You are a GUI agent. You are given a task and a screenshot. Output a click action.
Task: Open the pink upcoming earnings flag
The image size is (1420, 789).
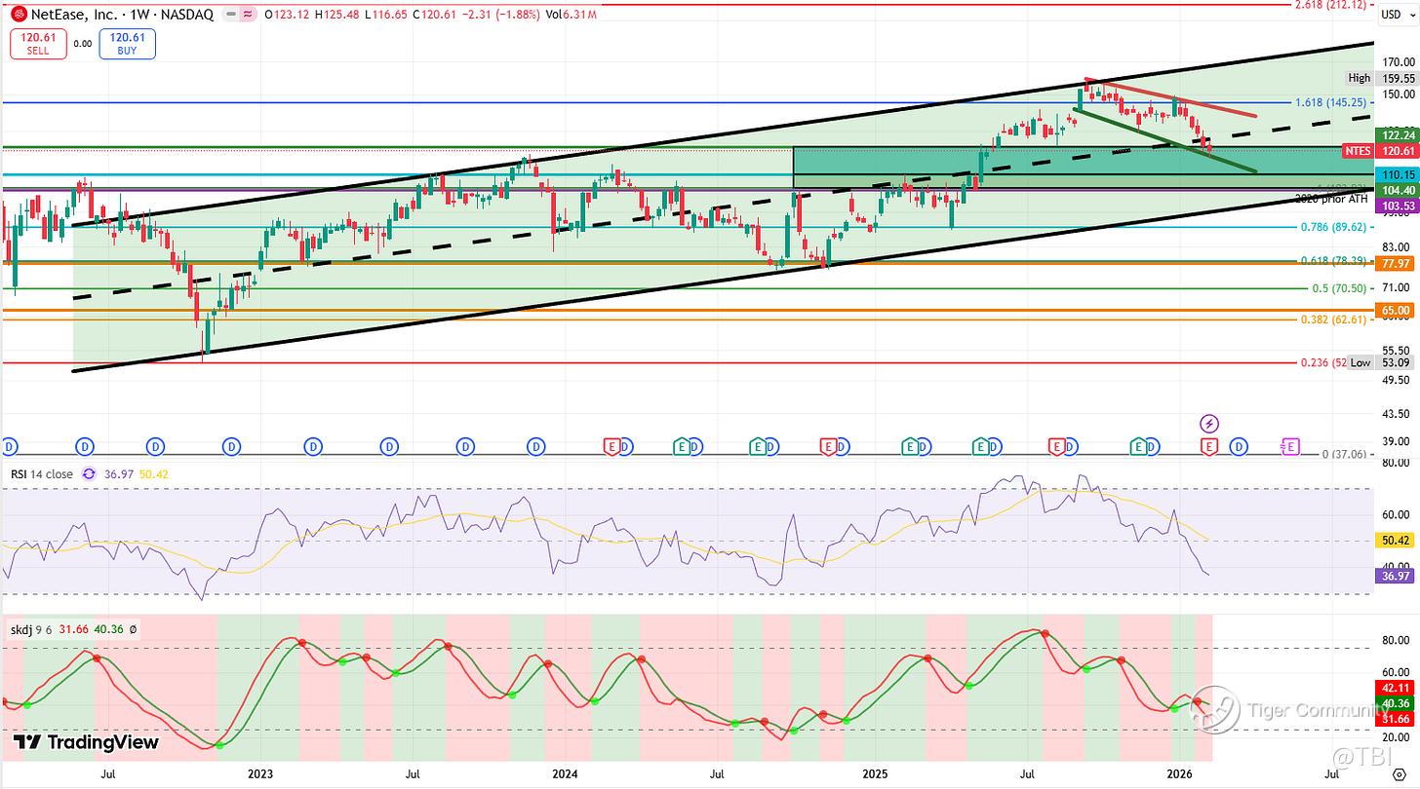point(1290,446)
